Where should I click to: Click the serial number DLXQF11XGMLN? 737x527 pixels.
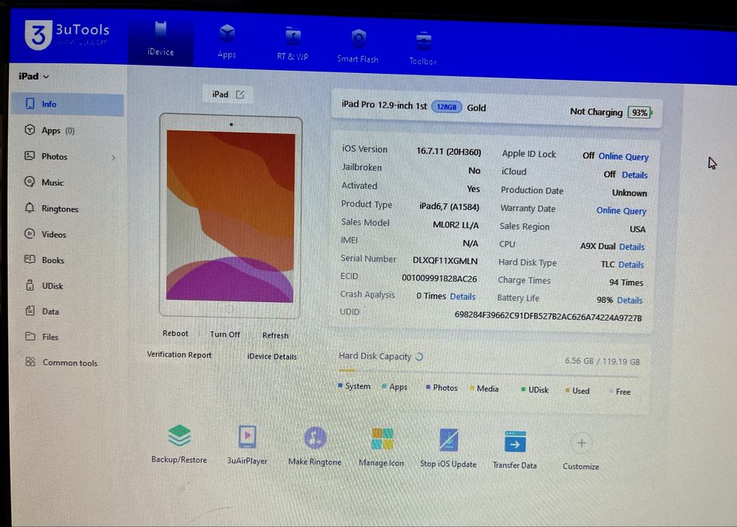pos(445,260)
